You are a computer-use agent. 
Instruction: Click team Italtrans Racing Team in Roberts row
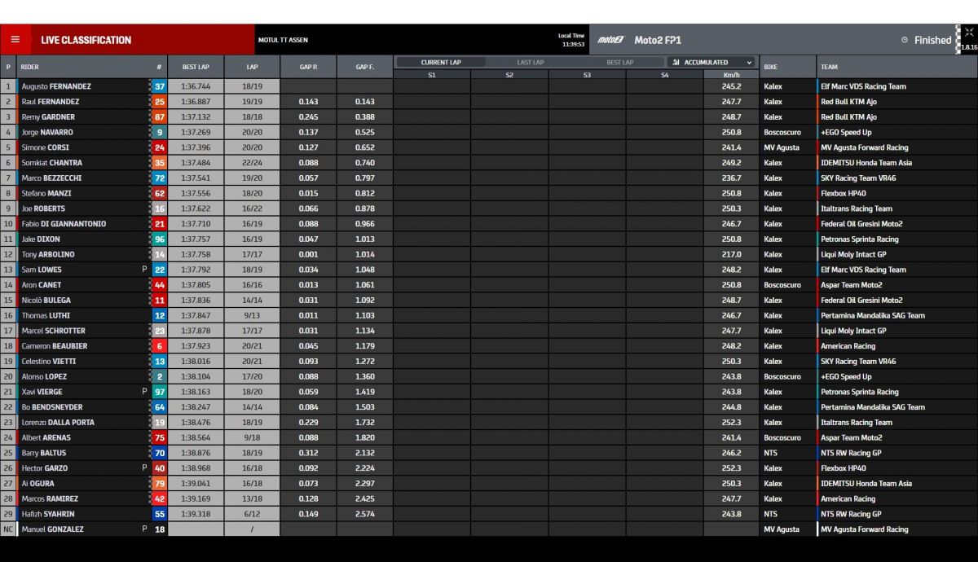coord(857,209)
